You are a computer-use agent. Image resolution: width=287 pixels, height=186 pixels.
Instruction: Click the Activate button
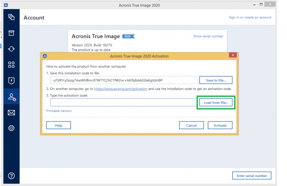click(220, 125)
